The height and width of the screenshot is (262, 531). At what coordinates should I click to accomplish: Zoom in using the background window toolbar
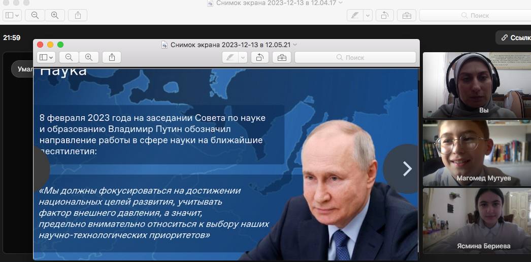(x=55, y=15)
